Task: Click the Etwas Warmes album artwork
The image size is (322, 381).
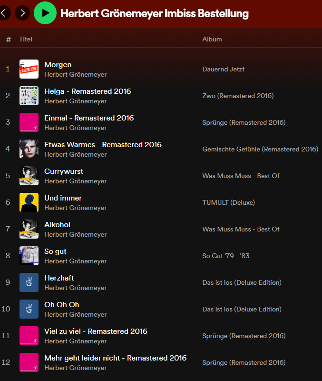Action: coord(29,149)
